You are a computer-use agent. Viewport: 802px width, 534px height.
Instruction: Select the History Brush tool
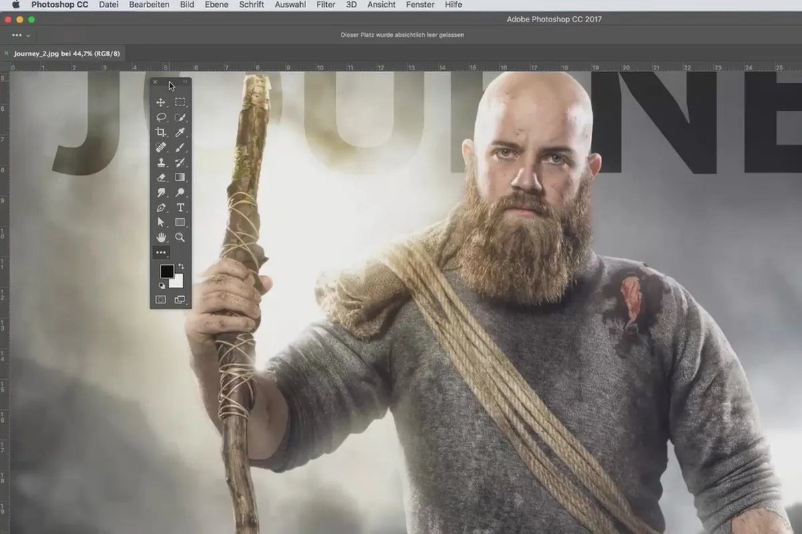[180, 162]
